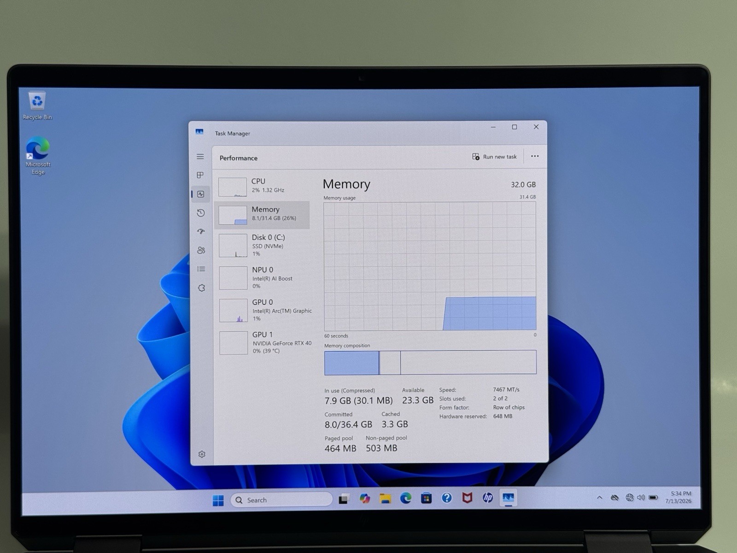Screen dimensions: 737x553
Task: Maximize the Task Manager window
Action: 515,127
